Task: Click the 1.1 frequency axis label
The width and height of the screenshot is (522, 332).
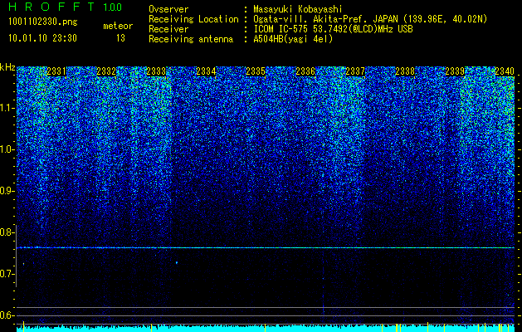Action: tap(7, 108)
